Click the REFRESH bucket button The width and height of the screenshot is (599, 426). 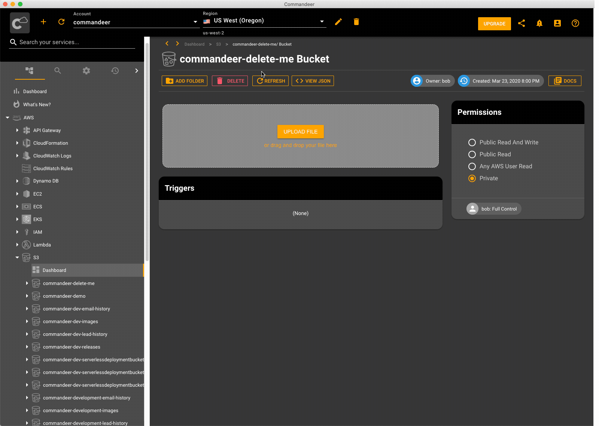pyautogui.click(x=270, y=81)
